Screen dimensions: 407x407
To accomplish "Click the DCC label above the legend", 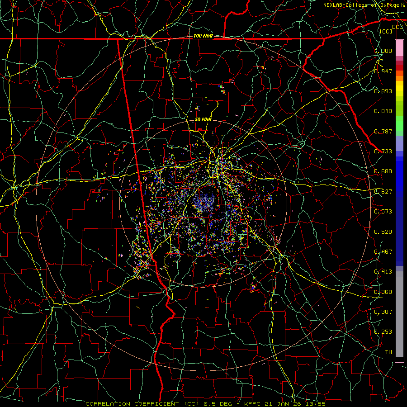I will tap(397, 27).
